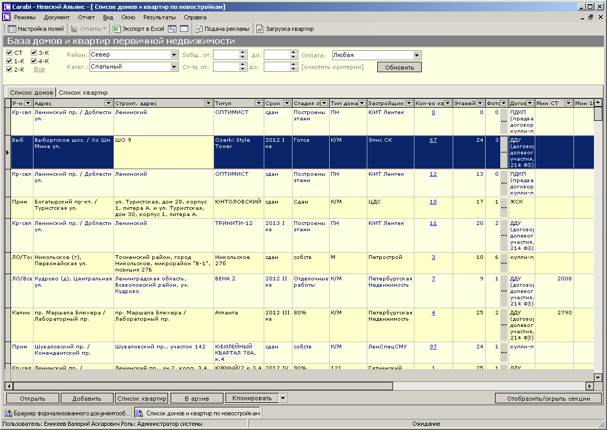Uncheck the СТ apartment type checkbox
The image size is (607, 430).
pyautogui.click(x=9, y=53)
